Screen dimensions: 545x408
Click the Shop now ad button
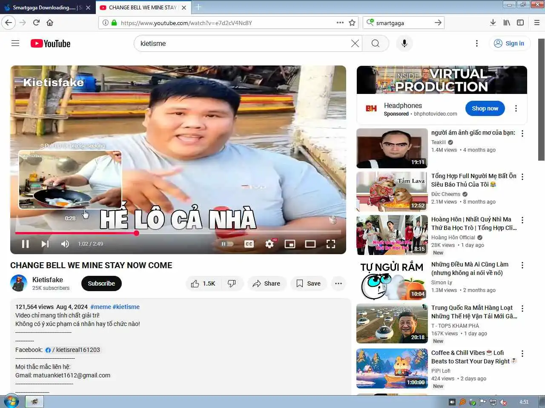[x=485, y=108]
